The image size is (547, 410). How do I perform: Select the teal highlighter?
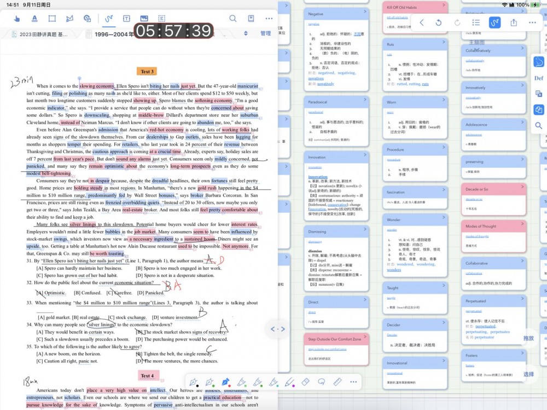click(x=273, y=382)
